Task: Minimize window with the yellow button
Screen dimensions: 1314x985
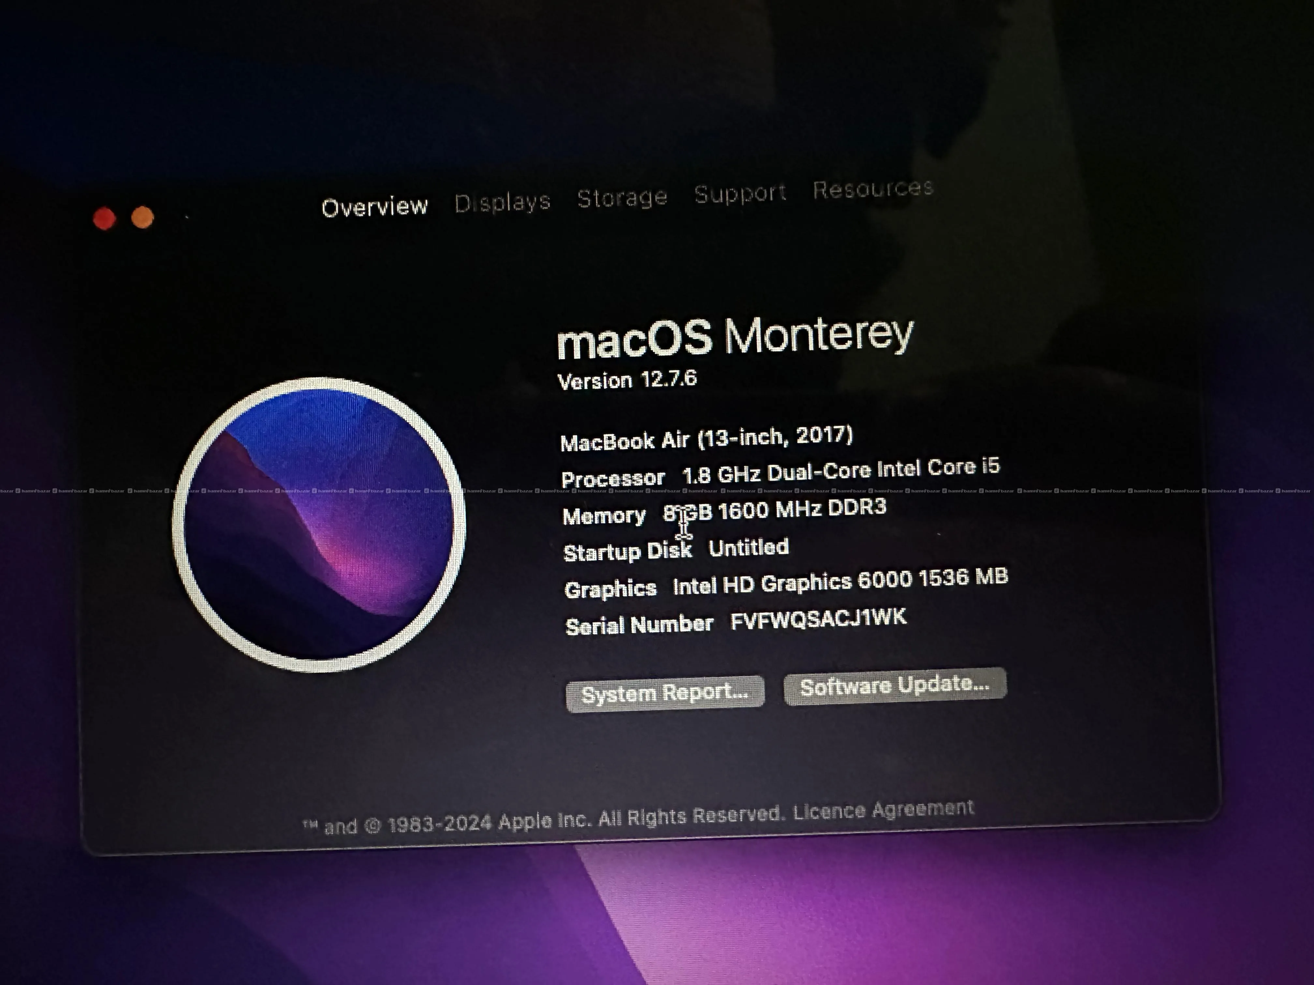Action: coord(142,217)
